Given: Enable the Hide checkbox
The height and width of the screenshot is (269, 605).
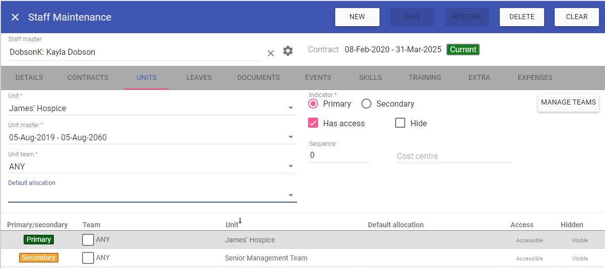Looking at the screenshot, I should (400, 123).
